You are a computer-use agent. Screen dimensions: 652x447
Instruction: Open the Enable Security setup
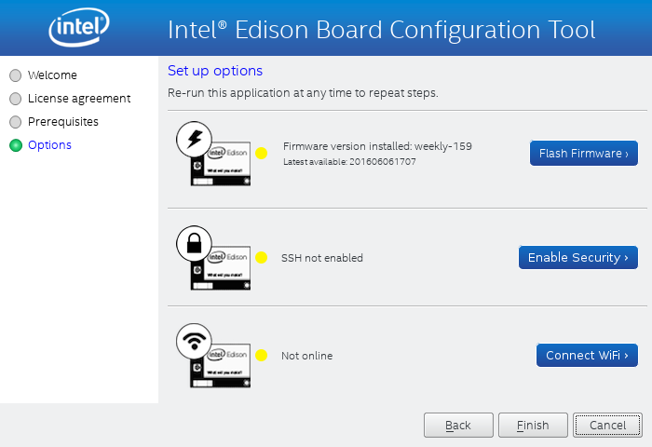click(x=578, y=257)
